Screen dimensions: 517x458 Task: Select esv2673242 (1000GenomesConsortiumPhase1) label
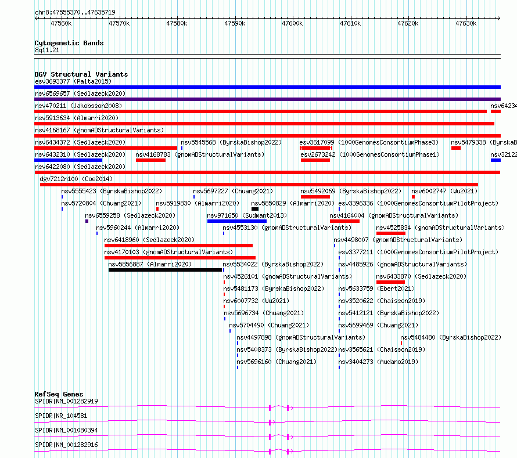(x=370, y=154)
